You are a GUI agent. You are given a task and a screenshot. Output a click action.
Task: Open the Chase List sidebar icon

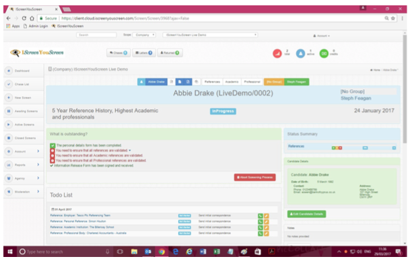pyautogui.click(x=9, y=84)
